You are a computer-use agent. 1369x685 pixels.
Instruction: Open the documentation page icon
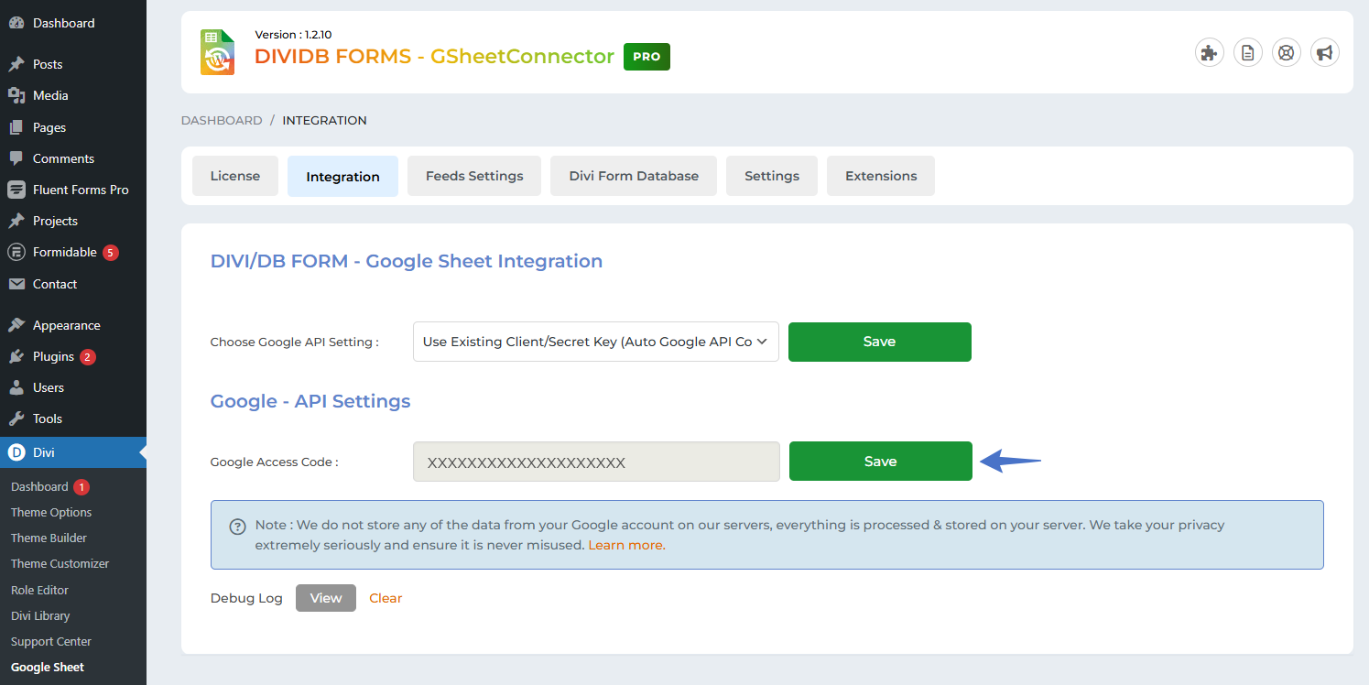pyautogui.click(x=1248, y=53)
